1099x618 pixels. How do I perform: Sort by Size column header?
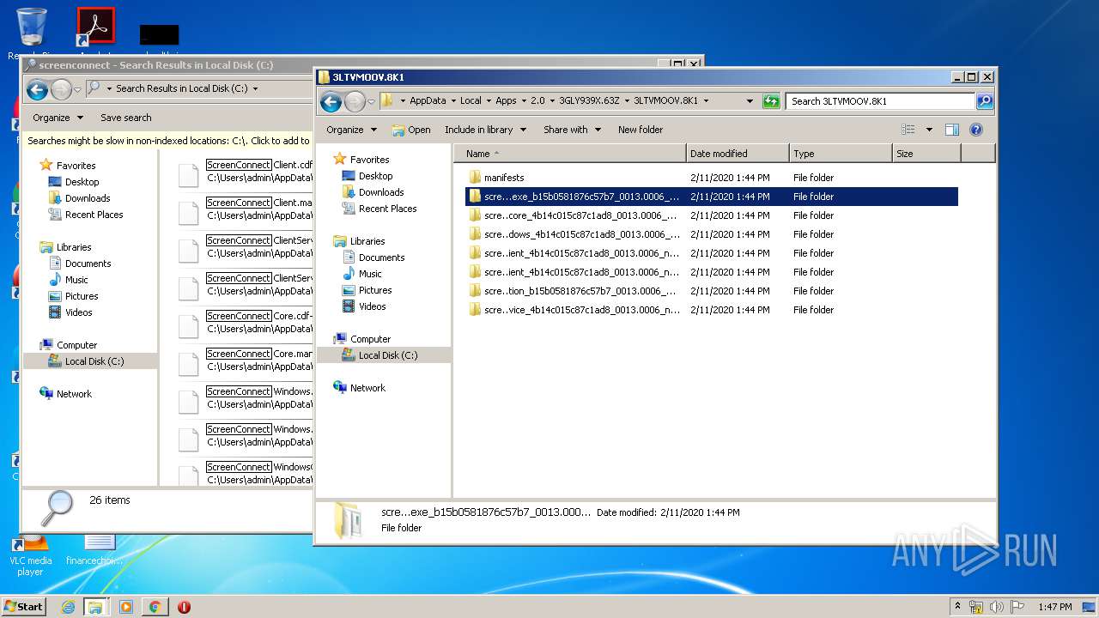coord(926,154)
